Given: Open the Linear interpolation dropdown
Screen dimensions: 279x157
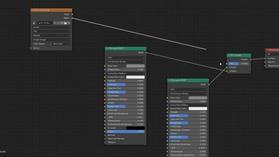Looking at the screenshot, I should click(51, 27).
